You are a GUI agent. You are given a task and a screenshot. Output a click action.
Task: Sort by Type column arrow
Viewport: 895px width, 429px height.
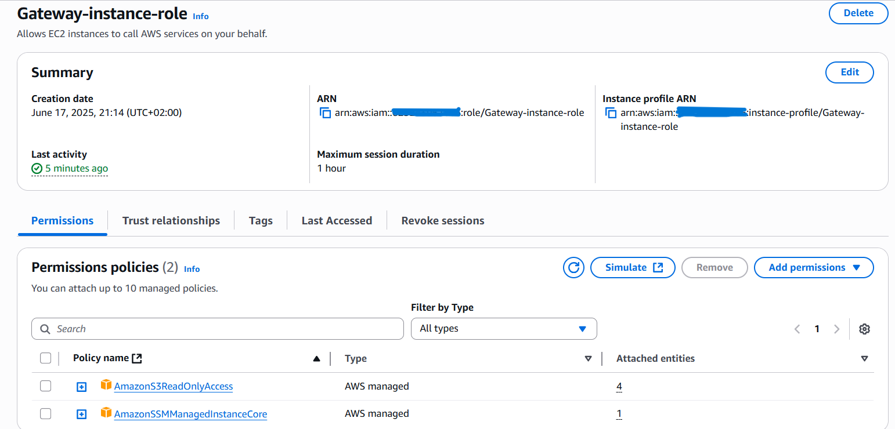588,359
